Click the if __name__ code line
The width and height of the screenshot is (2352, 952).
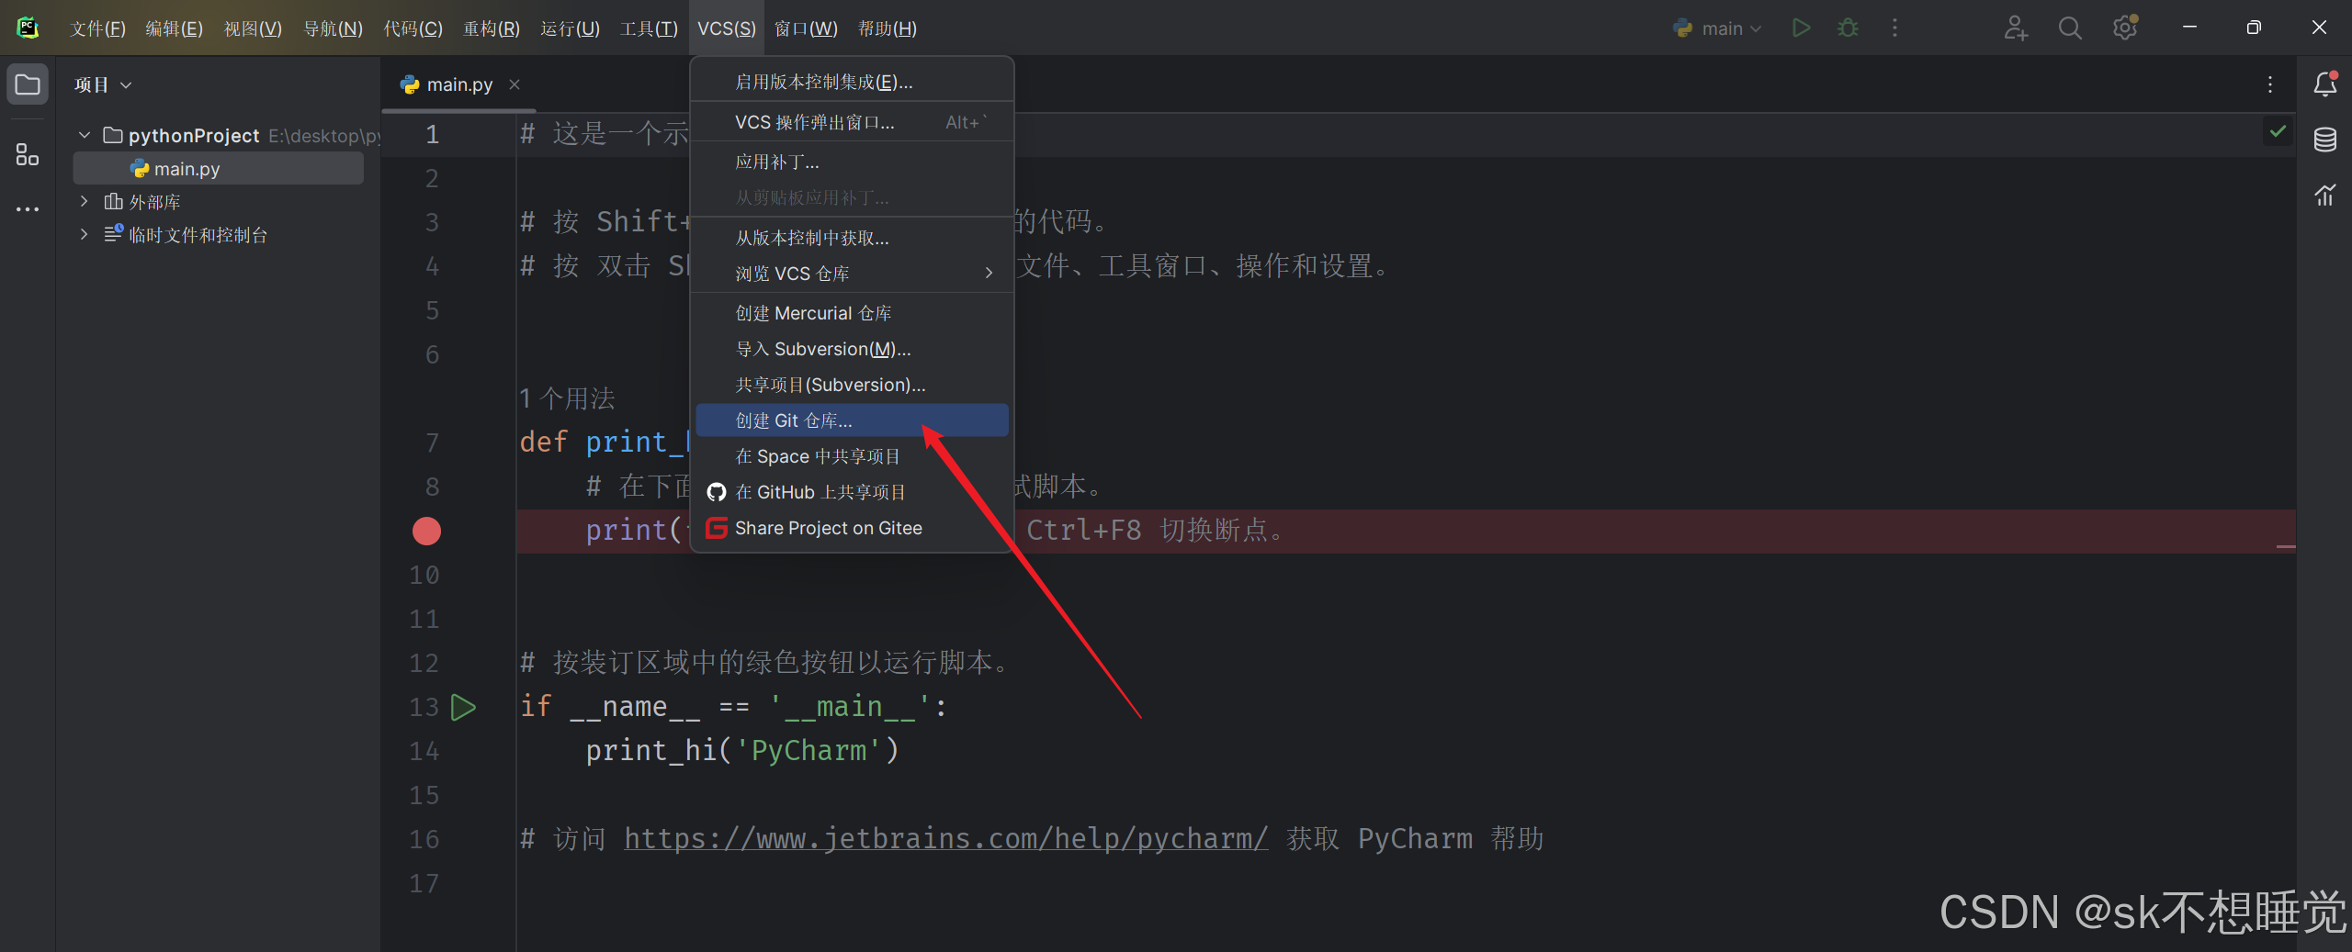pos(733,707)
